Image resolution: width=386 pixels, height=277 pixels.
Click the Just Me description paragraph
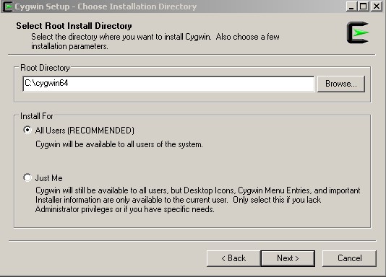[197, 200]
